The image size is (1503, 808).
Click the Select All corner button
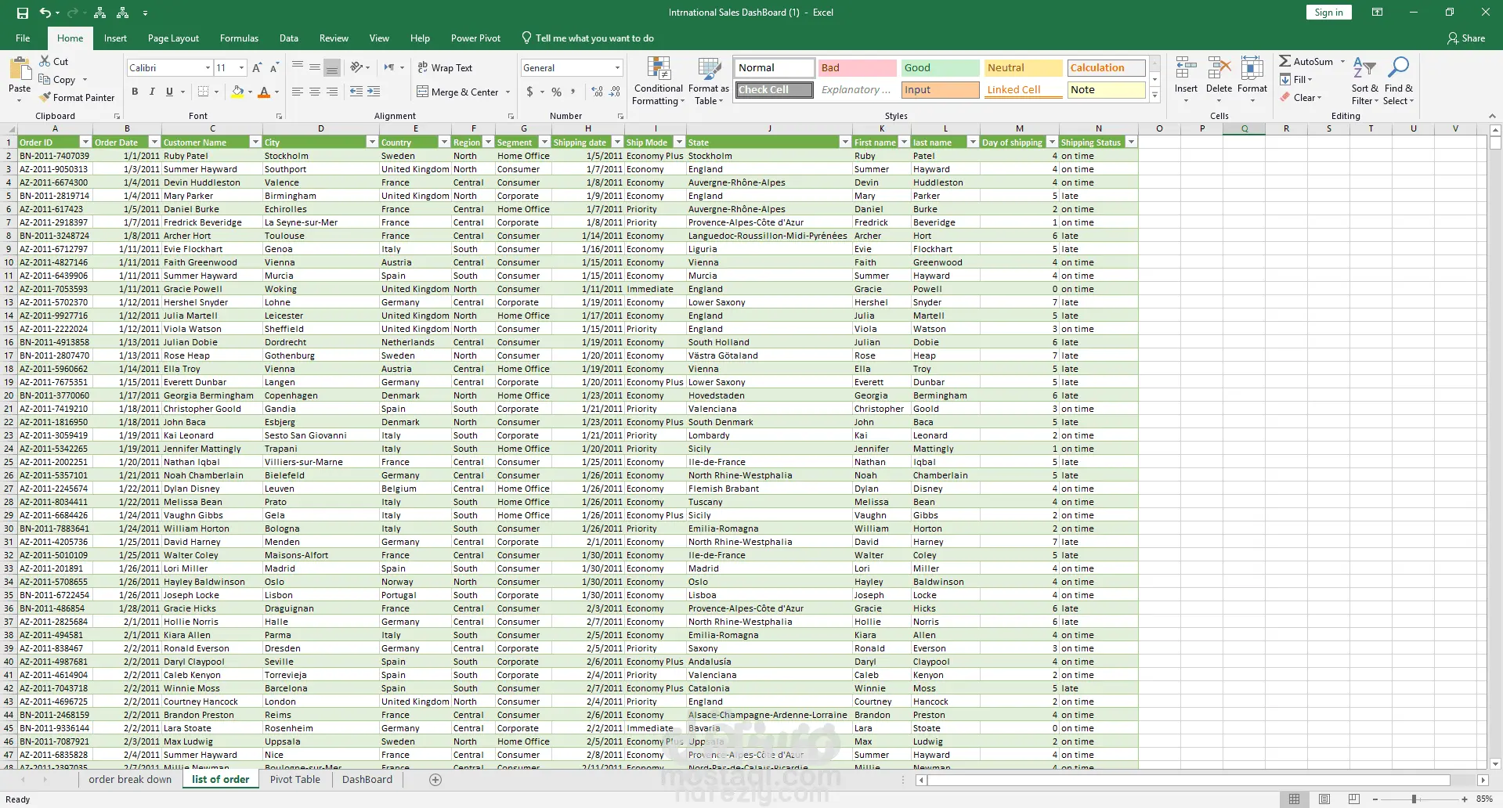(9, 128)
